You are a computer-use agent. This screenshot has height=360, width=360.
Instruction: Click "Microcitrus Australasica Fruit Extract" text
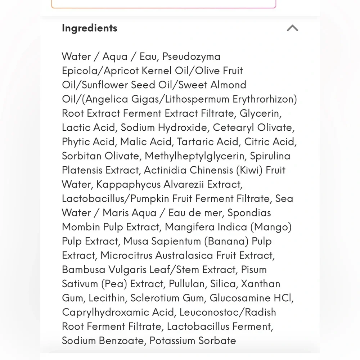pos(186,256)
